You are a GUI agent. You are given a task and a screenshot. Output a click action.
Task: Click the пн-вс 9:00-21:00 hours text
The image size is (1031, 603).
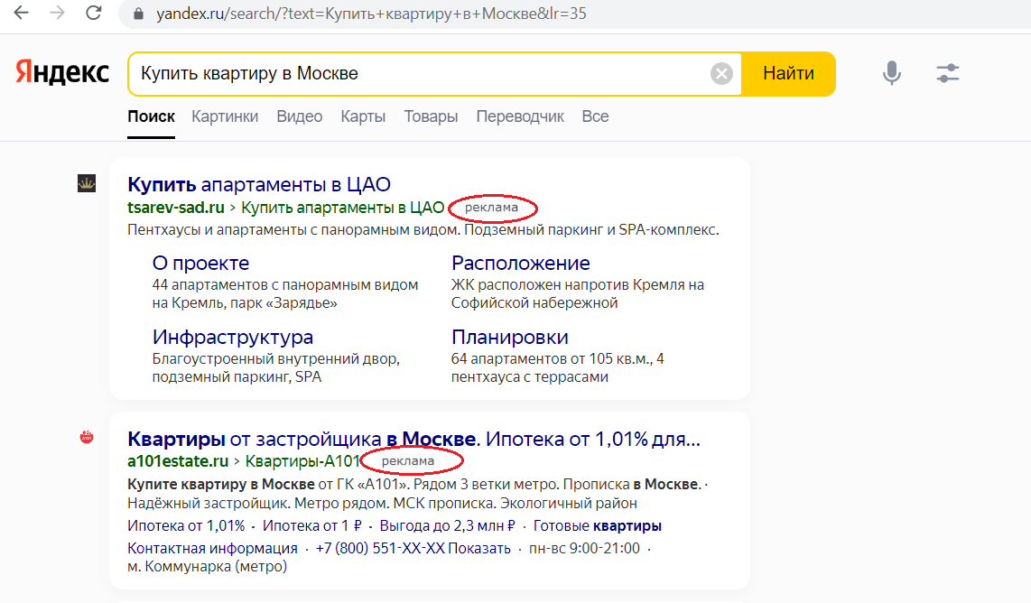pos(584,549)
